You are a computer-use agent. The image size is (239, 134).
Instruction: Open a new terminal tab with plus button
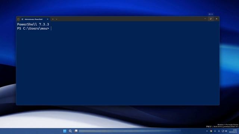coord(53,19)
